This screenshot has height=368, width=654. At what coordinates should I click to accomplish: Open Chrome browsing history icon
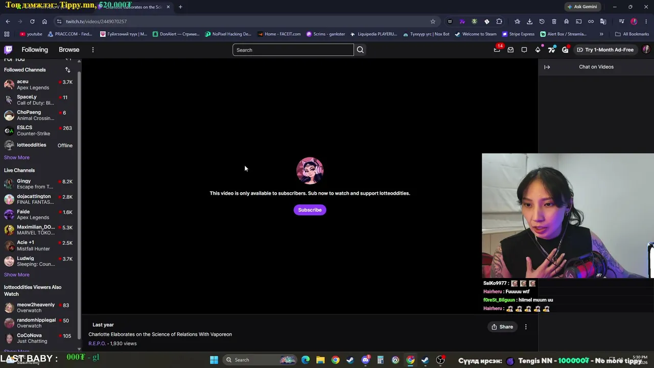[x=542, y=21]
